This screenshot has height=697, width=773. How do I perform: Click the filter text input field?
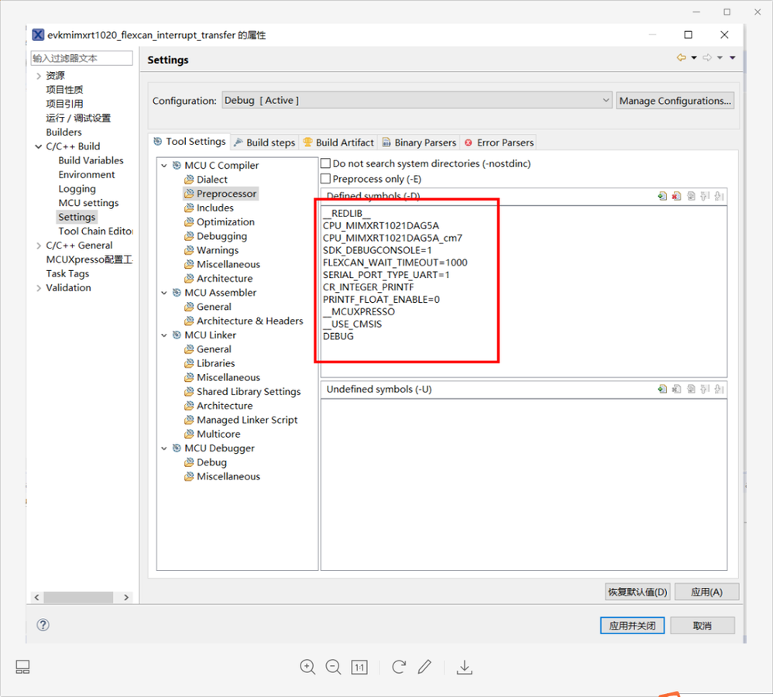81,58
